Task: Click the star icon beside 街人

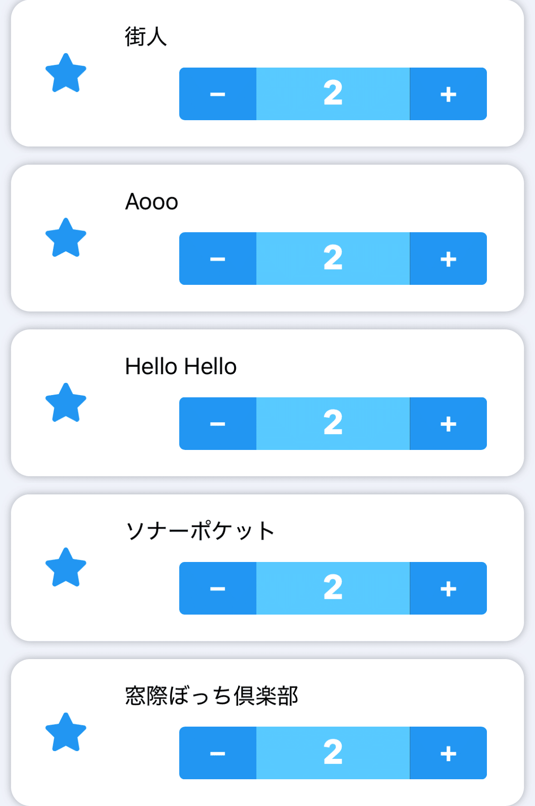Action: click(x=66, y=73)
